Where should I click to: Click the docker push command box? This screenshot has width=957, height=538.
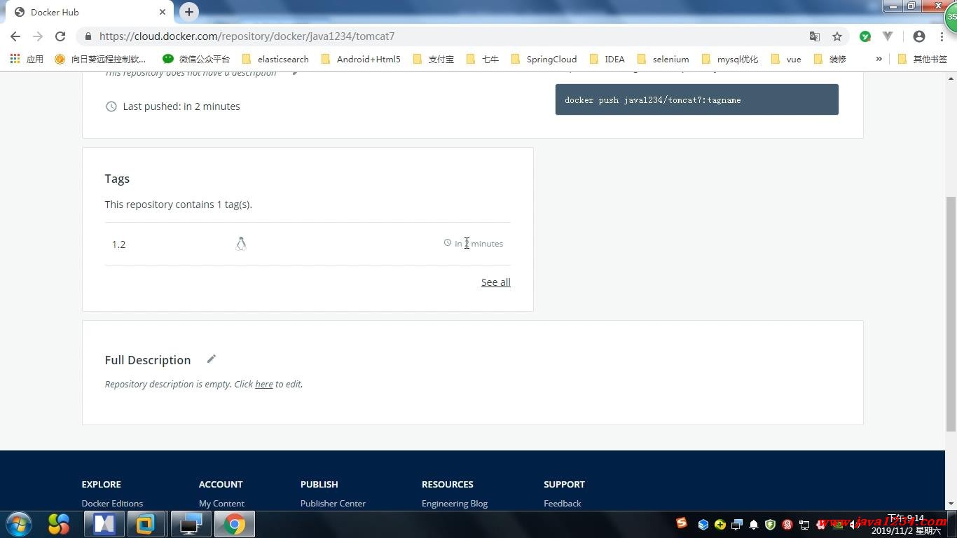[x=697, y=99]
